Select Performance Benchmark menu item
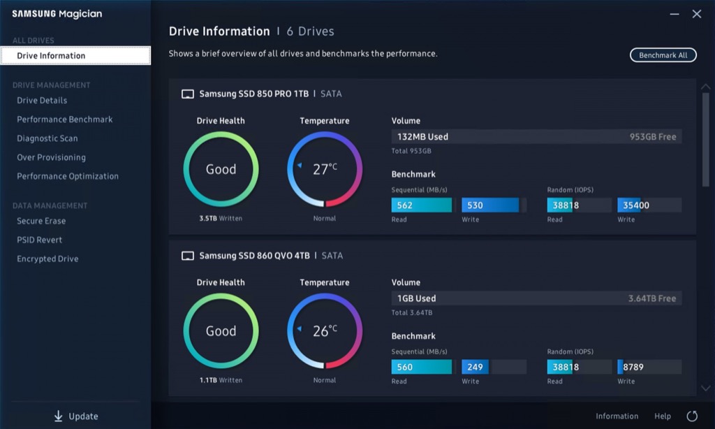The height and width of the screenshot is (429, 715). click(64, 119)
